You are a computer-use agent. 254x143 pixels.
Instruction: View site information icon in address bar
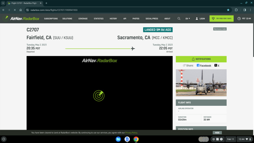point(28,10)
